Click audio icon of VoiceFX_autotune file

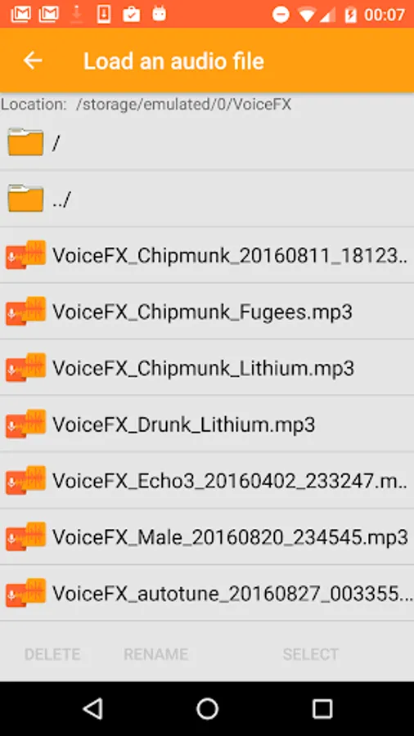point(25,592)
